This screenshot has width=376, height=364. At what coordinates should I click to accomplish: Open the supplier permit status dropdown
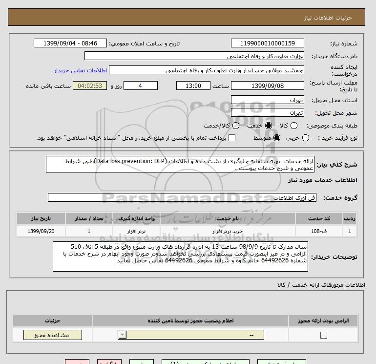click(x=191, y=335)
